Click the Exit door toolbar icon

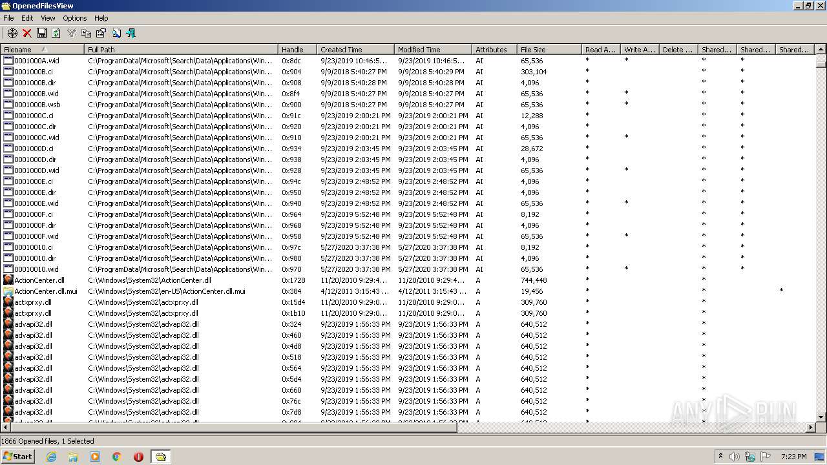131,33
